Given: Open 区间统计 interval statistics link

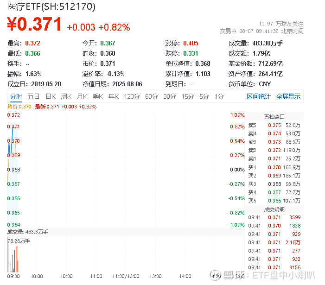Looking at the screenshot, I should click(259, 96).
